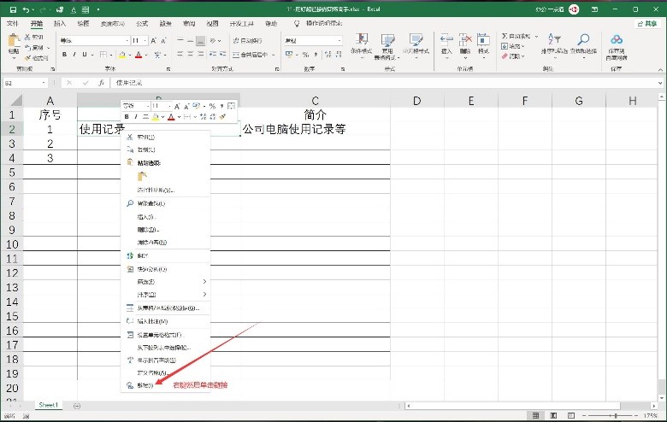Click the Tell Me lightbulb icon

[297, 23]
